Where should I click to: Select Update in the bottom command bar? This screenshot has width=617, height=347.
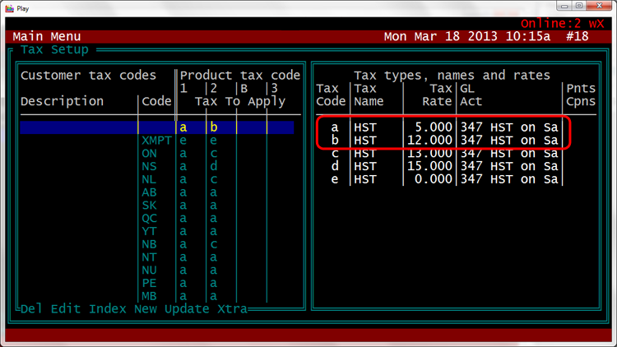coord(186,309)
